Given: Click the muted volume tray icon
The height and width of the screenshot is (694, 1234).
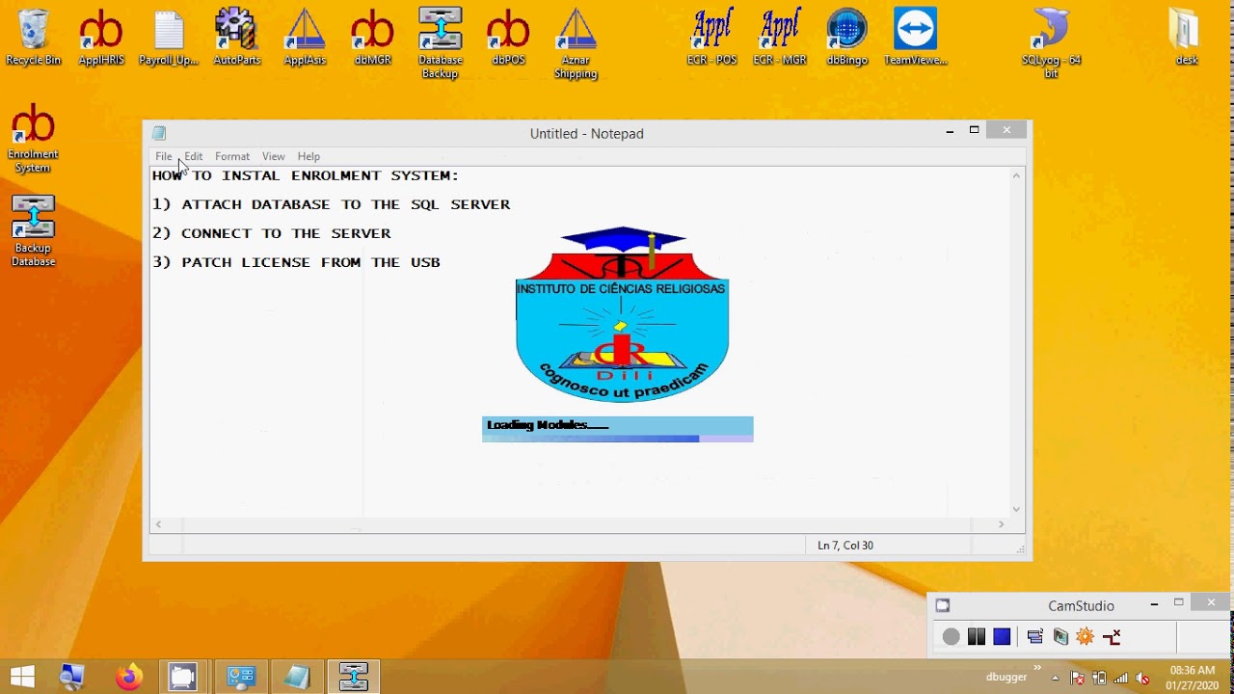Looking at the screenshot, I should [1142, 678].
